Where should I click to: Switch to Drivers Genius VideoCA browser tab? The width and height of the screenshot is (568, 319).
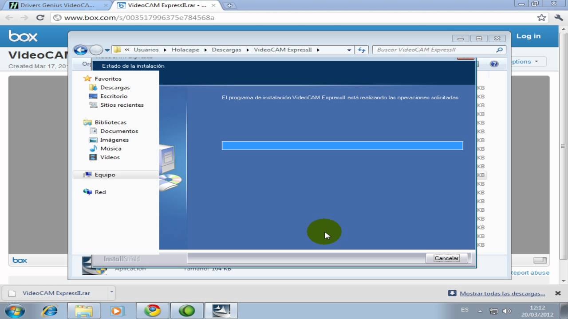(57, 5)
